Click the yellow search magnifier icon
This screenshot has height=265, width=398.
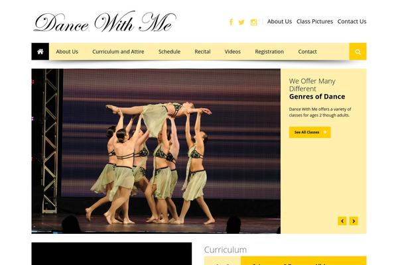click(358, 52)
